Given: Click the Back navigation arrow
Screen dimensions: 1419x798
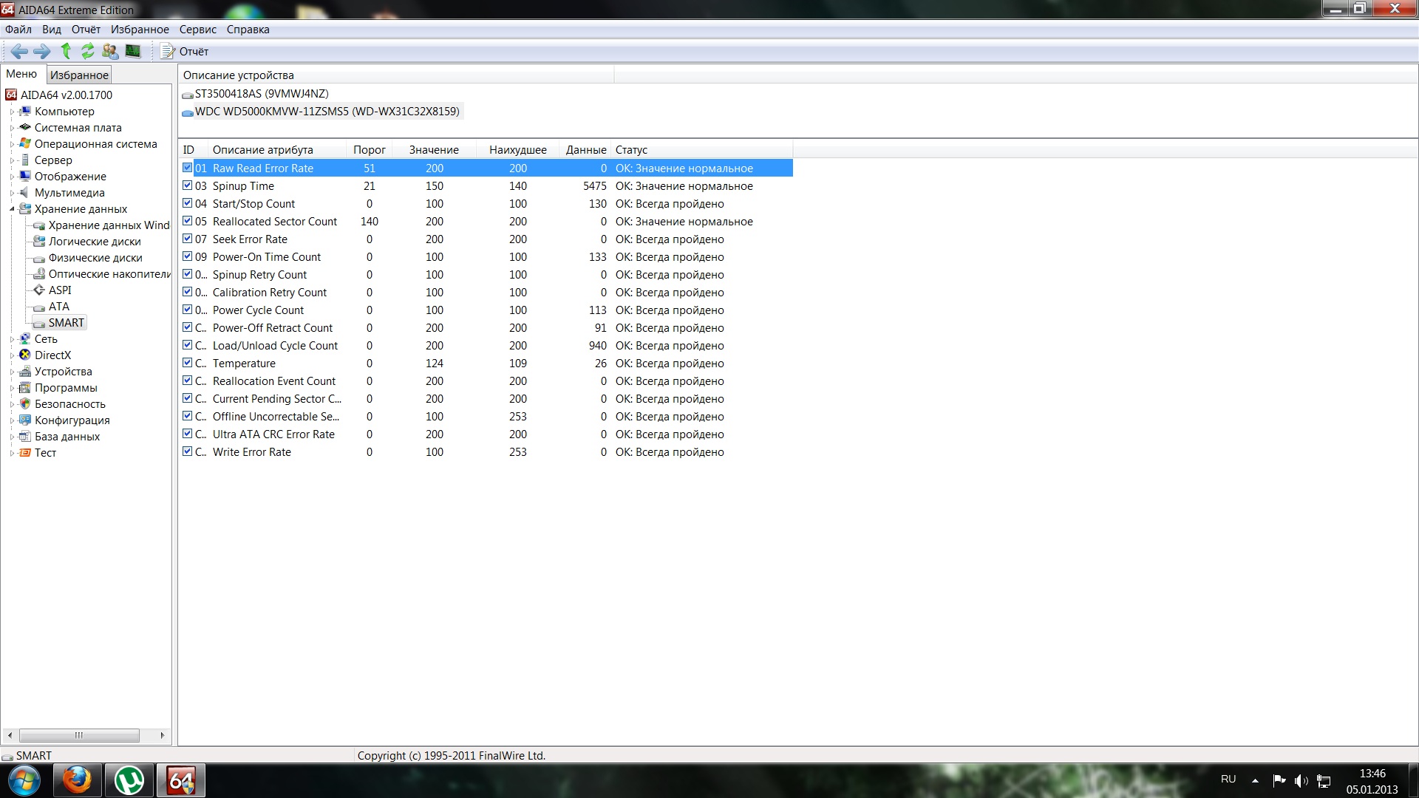Looking at the screenshot, I should tap(19, 51).
